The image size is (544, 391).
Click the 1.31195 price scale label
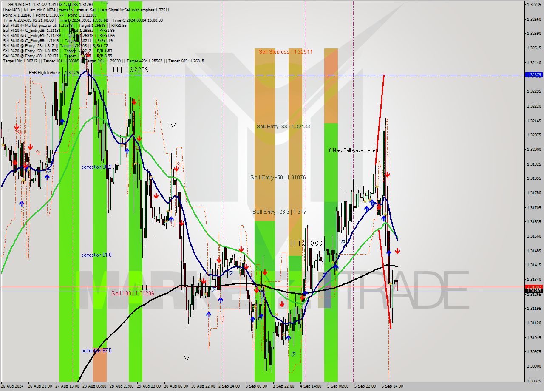click(x=534, y=309)
